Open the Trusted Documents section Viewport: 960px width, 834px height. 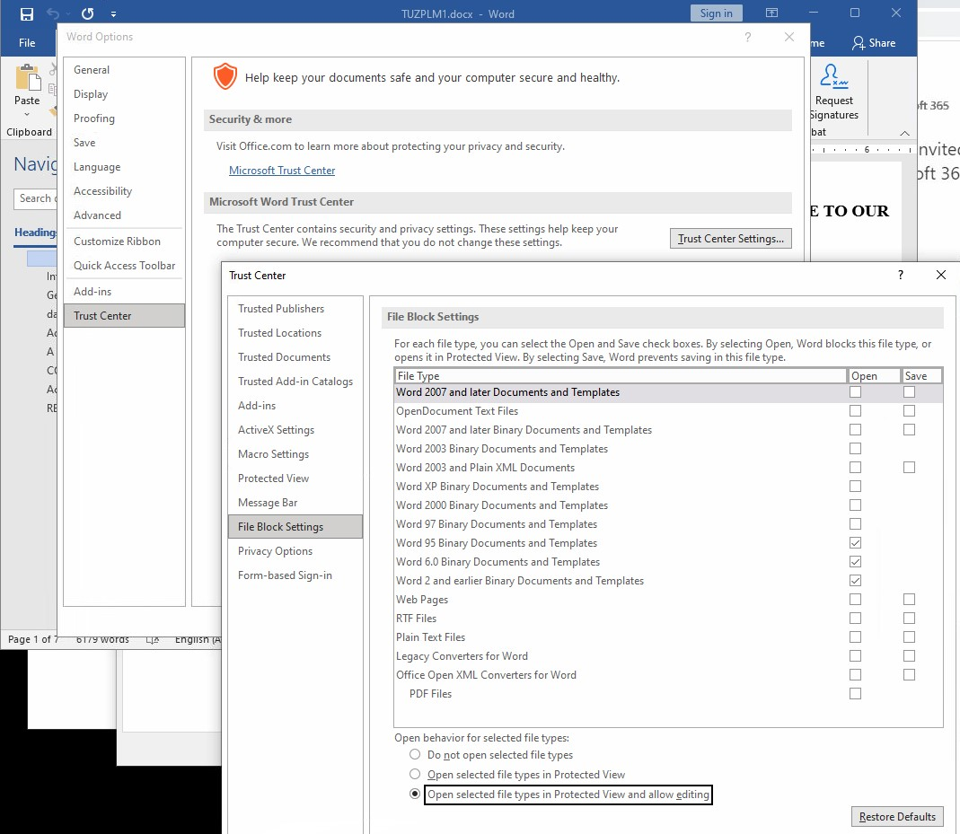point(295,357)
